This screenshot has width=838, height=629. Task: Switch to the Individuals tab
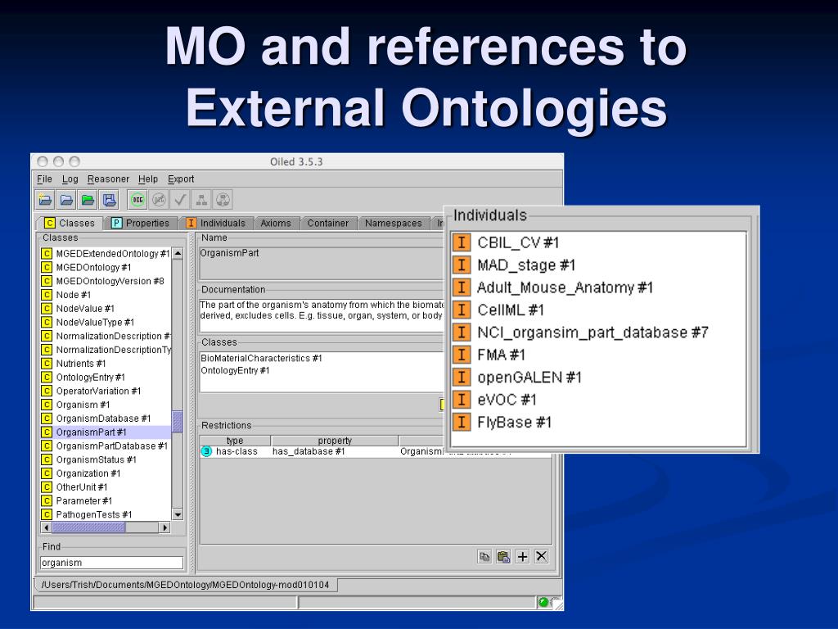pyautogui.click(x=216, y=223)
